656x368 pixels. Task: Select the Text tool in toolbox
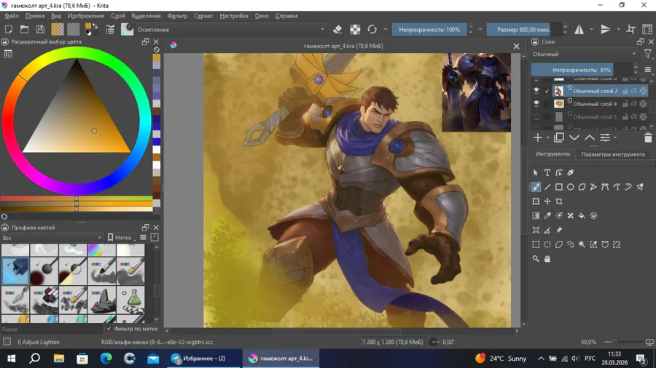(x=547, y=173)
